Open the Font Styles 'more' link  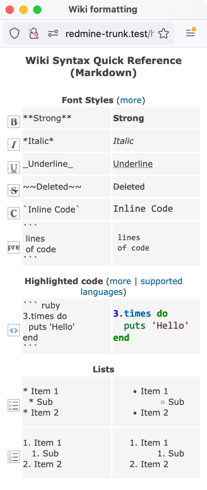tap(131, 100)
